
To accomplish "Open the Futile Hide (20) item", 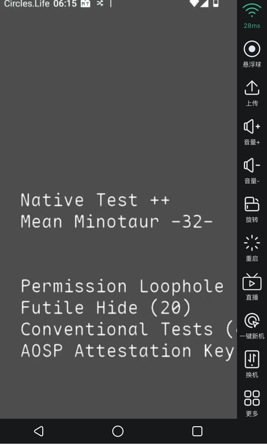I will tap(106, 308).
